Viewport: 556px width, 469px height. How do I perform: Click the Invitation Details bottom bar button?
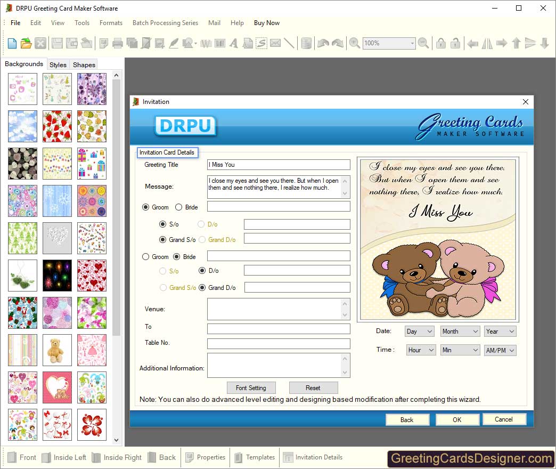313,457
